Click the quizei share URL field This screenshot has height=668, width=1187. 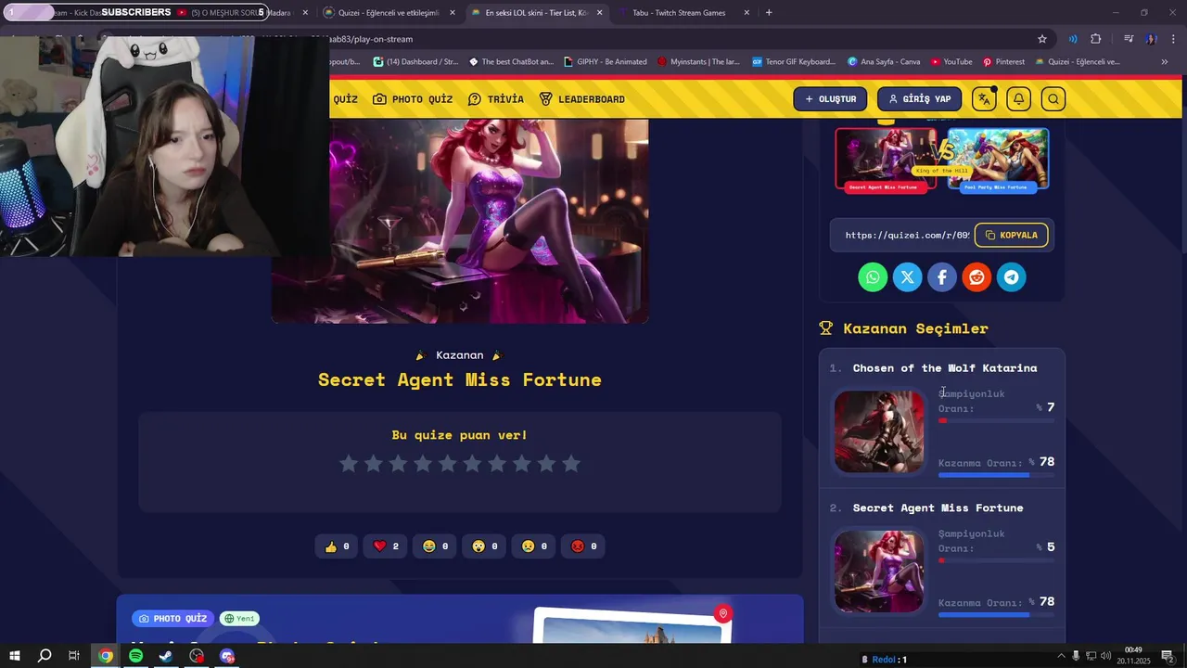[906, 236]
